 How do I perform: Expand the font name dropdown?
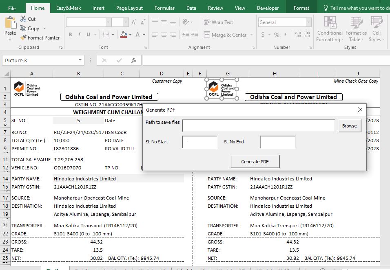(x=108, y=22)
